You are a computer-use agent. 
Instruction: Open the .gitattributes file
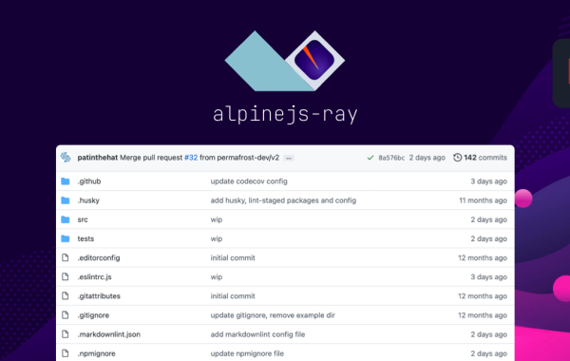[99, 296]
